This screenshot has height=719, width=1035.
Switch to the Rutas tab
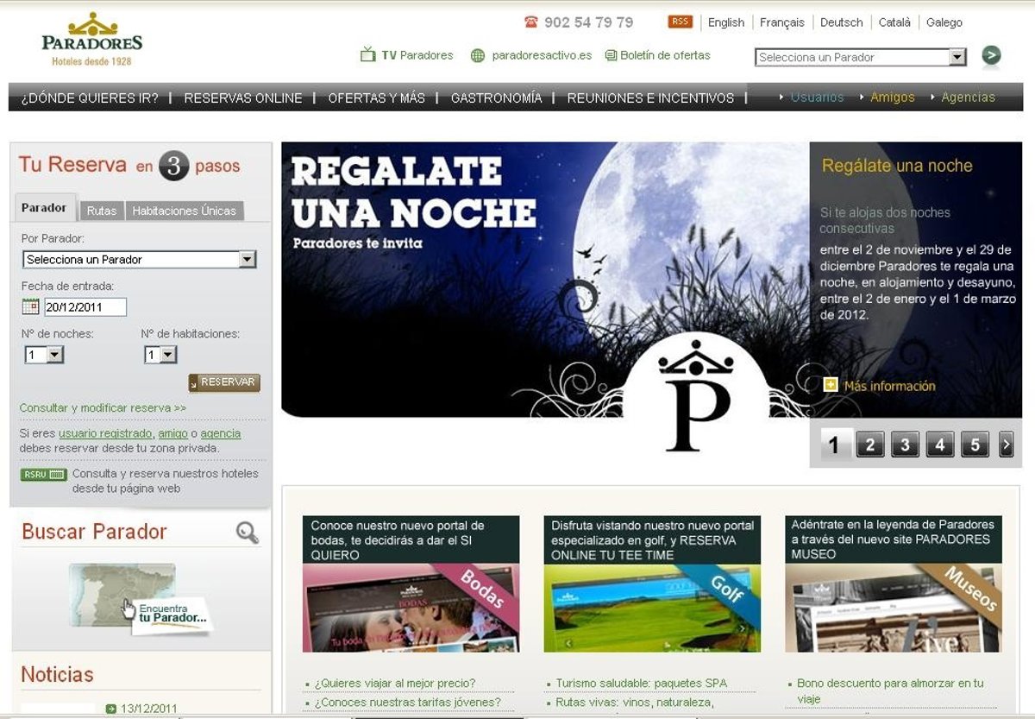coord(102,211)
